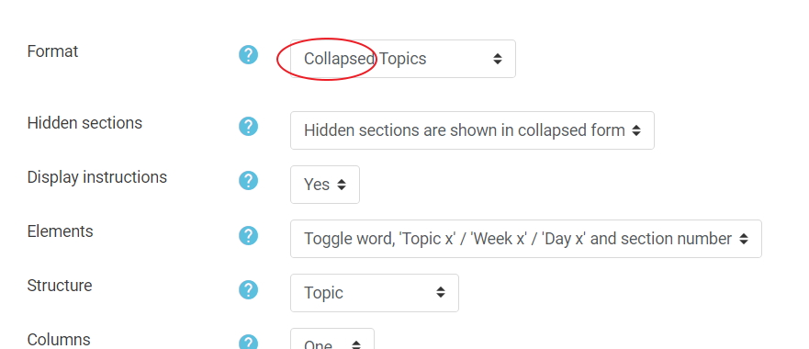This screenshot has height=349, width=809.
Task: Click the arrows on the Format selector
Action: [498, 59]
